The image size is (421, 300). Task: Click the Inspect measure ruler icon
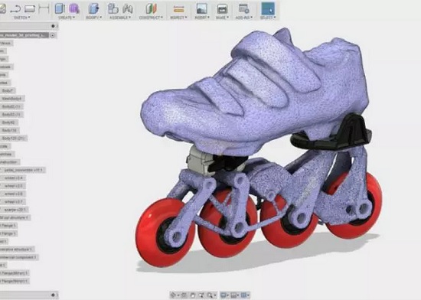178,9
